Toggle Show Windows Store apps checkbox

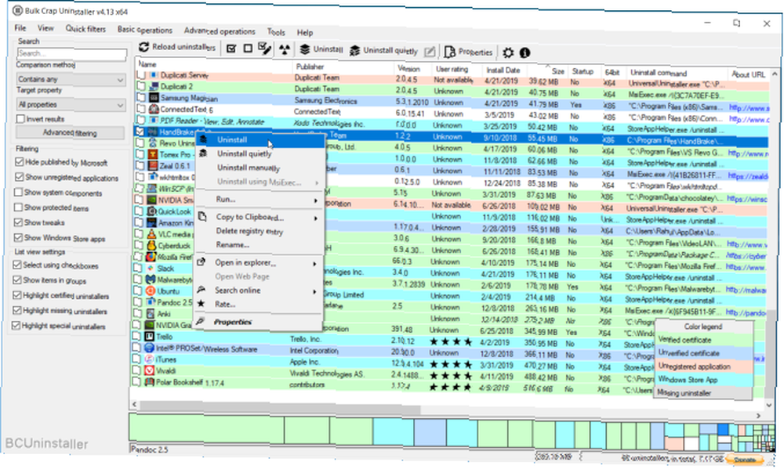click(19, 237)
